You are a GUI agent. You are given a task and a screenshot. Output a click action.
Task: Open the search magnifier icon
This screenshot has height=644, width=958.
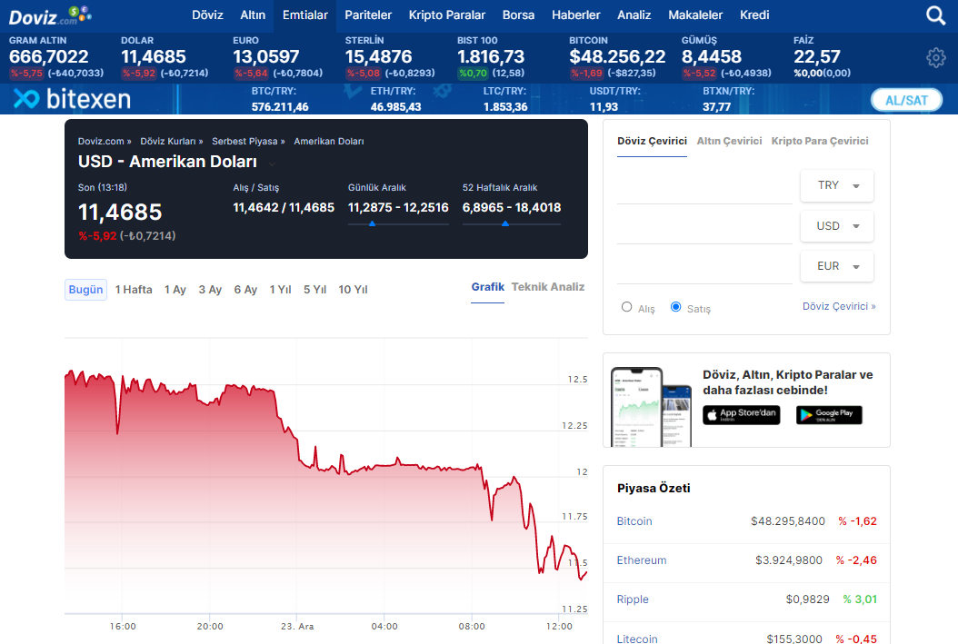935,15
